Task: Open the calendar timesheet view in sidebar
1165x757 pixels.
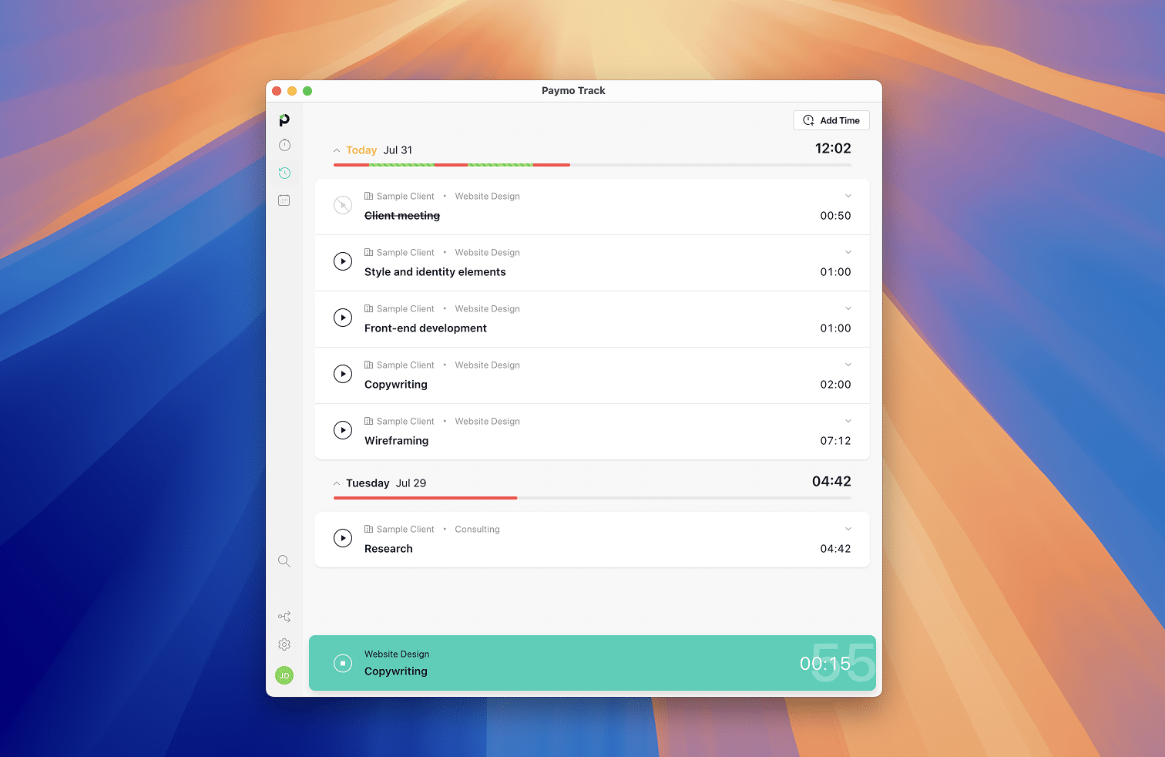Action: click(284, 200)
